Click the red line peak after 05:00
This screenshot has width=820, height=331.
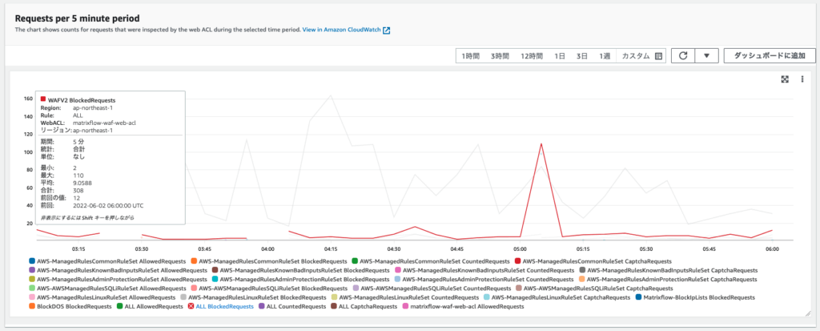pyautogui.click(x=542, y=144)
